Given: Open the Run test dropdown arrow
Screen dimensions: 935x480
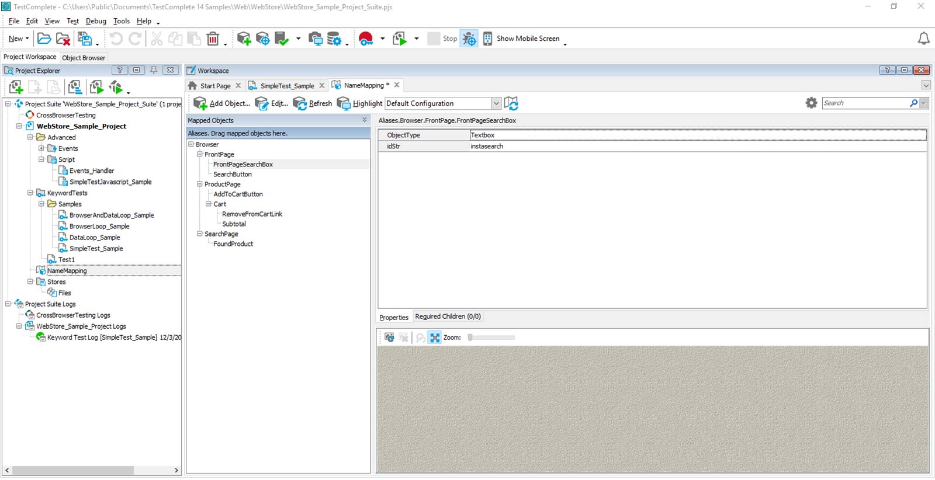Looking at the screenshot, I should click(417, 39).
